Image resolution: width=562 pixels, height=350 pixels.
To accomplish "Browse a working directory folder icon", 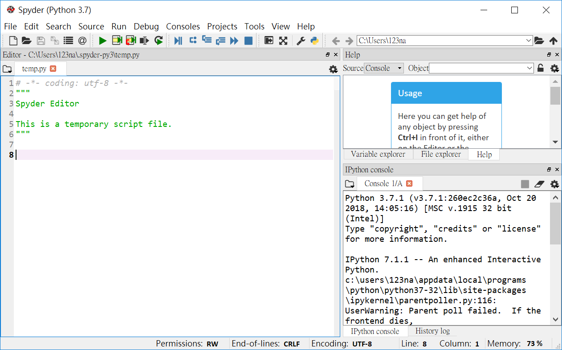I will pos(539,41).
